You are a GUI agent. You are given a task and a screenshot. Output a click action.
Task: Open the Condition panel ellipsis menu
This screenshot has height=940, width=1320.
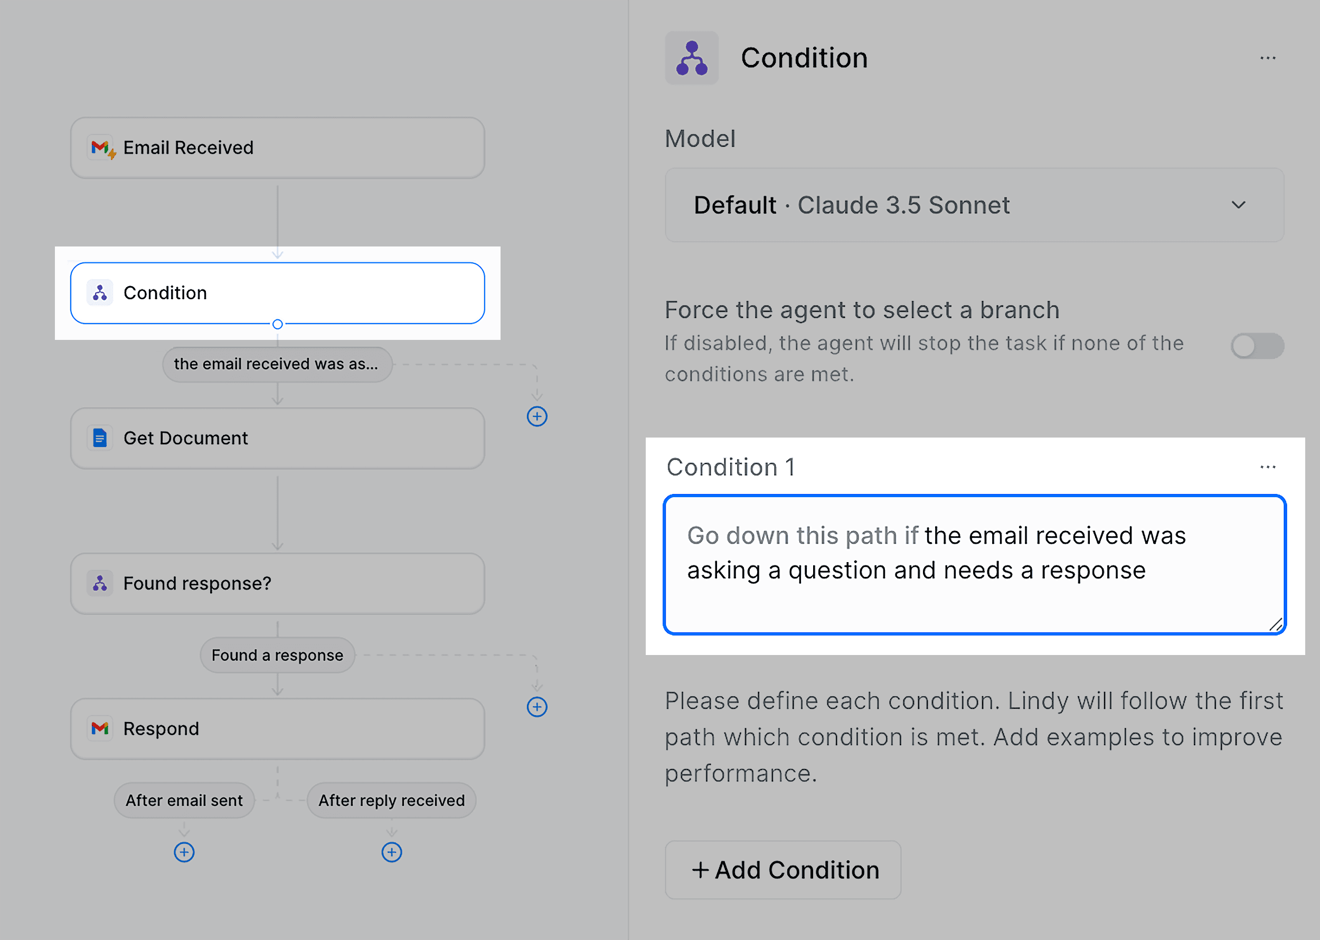1267,58
